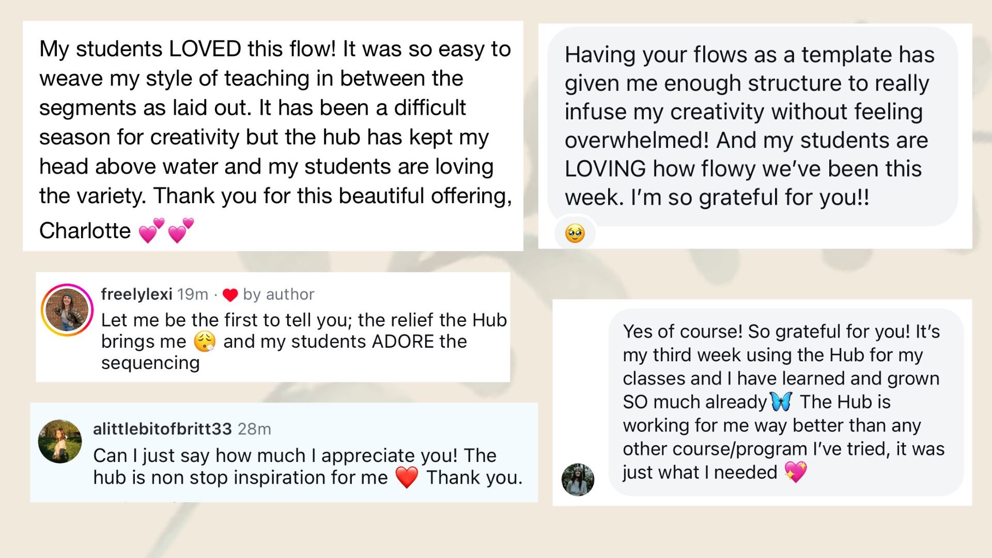This screenshot has height=558, width=992.
Task: Click the leftmost pink hearts emoji after "Charlotte"
Action: pyautogui.click(x=152, y=230)
